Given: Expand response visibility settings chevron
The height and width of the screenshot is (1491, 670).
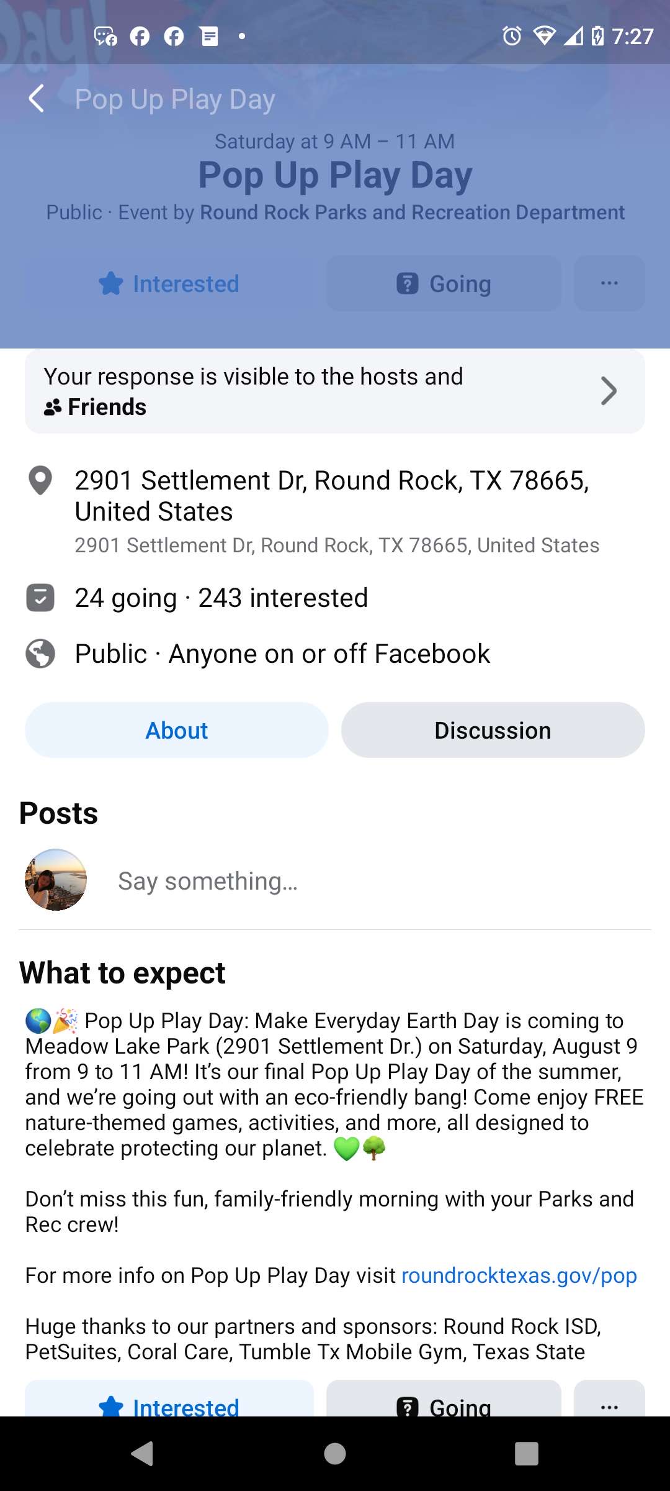Looking at the screenshot, I should (x=609, y=391).
